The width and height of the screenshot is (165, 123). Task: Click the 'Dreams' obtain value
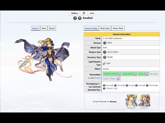[106, 69]
